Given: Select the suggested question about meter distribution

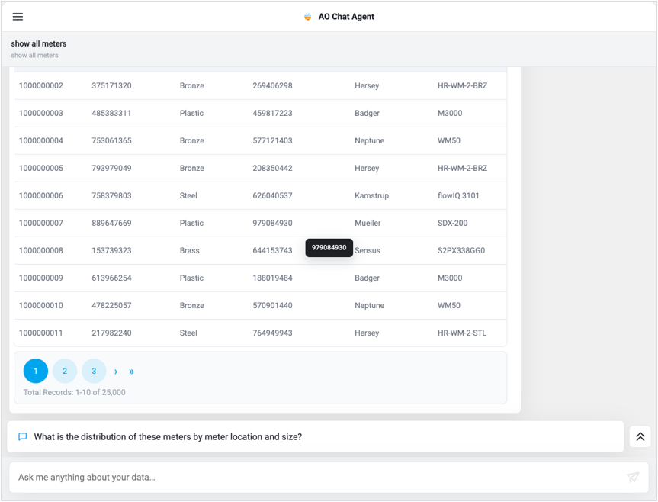Looking at the screenshot, I should 315,436.
